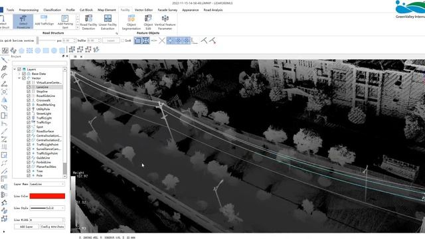
Task: Pick the top tool in the left sidebar
Action: point(4,60)
